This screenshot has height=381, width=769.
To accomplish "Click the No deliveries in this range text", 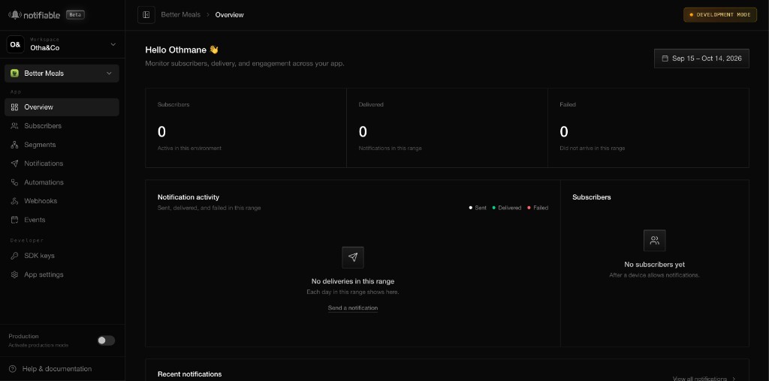I will 353,281.
